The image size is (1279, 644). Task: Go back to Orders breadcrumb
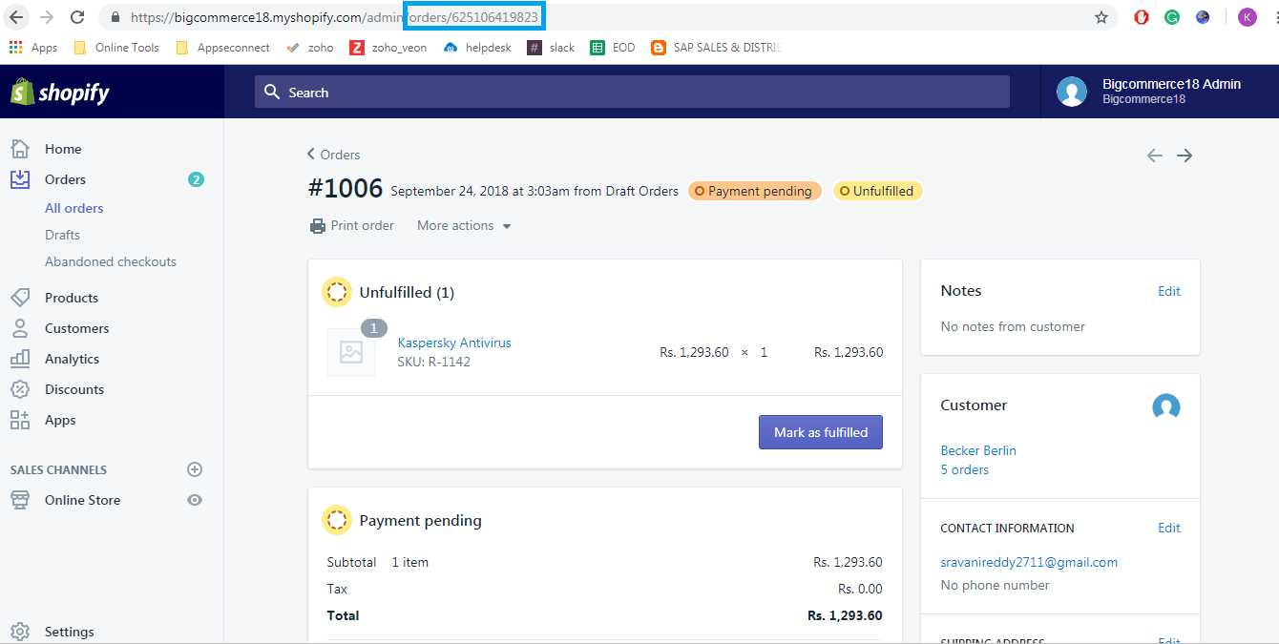pos(334,155)
